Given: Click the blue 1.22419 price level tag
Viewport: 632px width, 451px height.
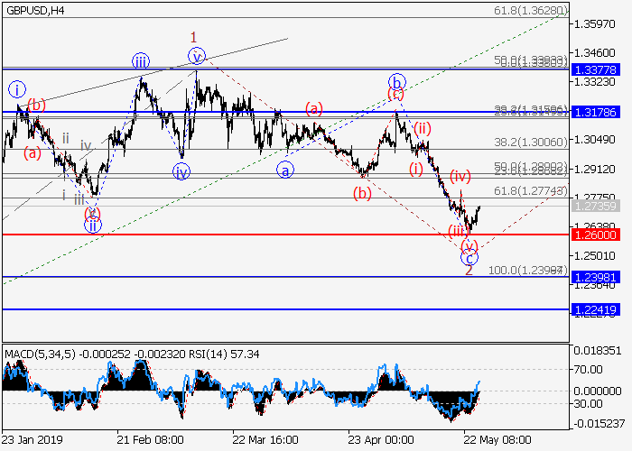Looking at the screenshot, I should [x=595, y=309].
